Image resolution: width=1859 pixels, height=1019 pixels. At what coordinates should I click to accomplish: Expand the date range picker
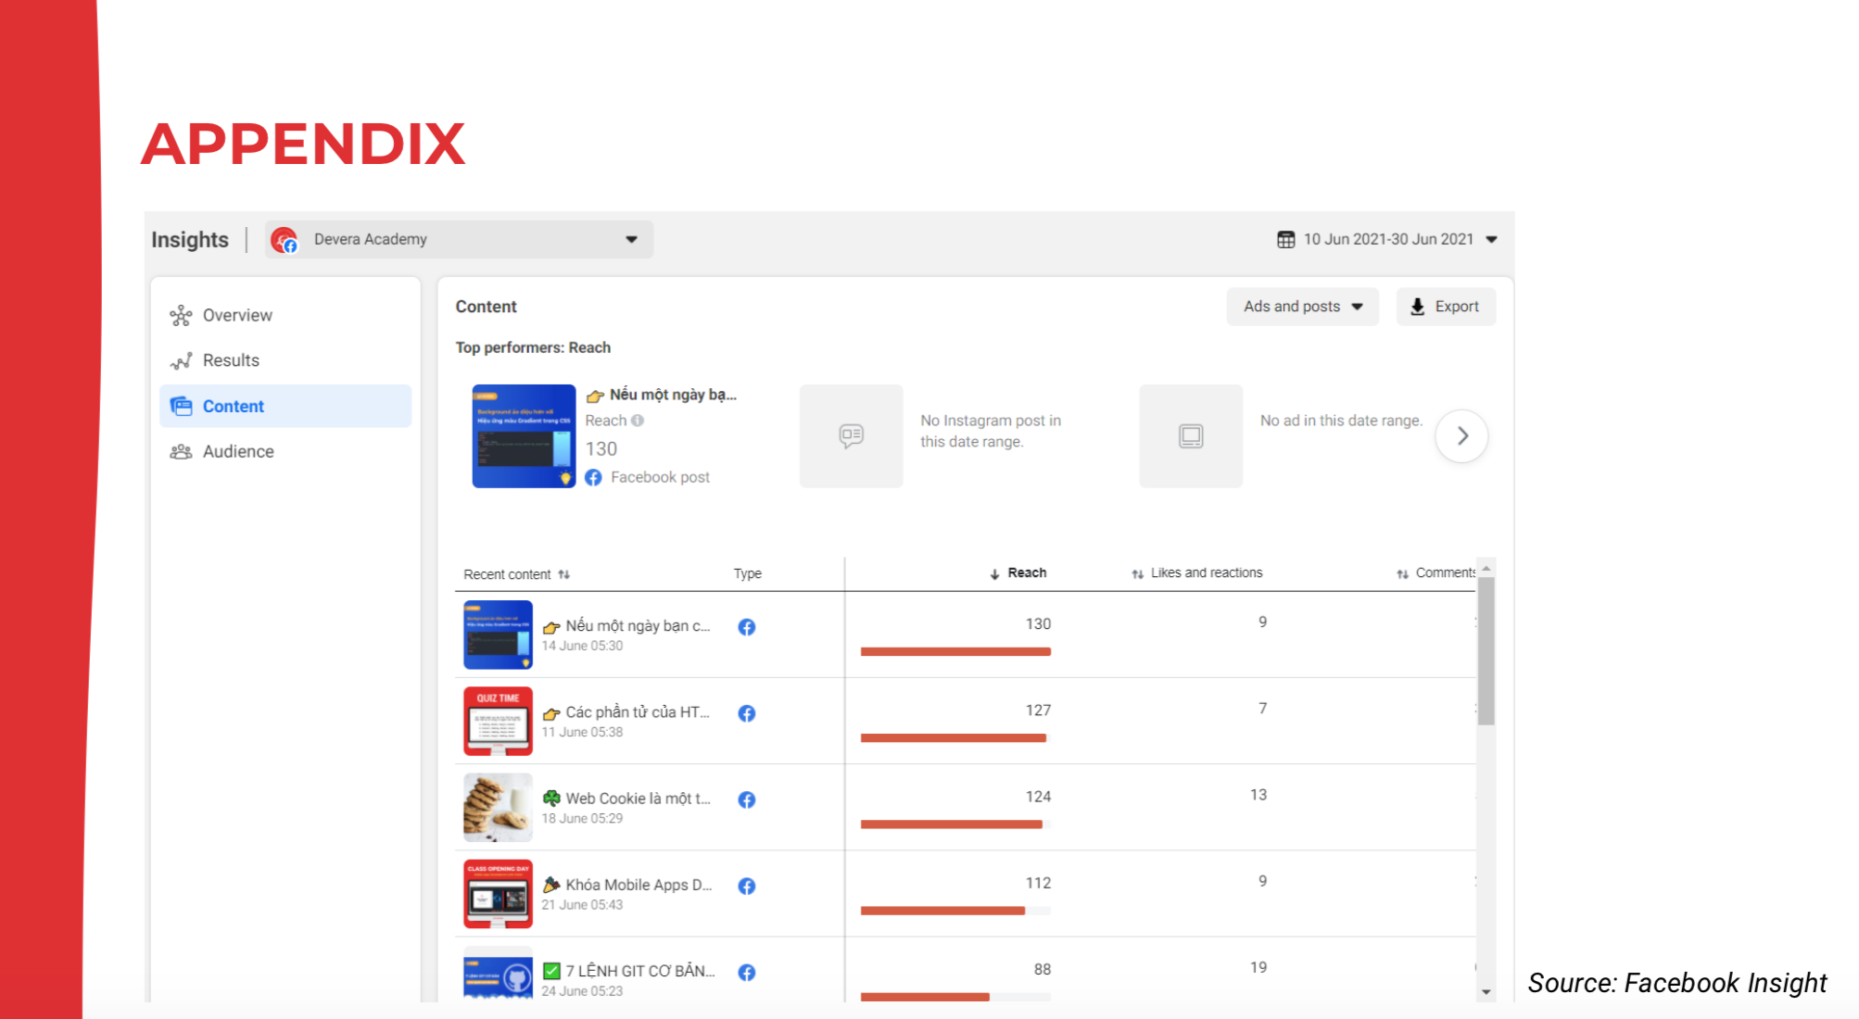click(x=1492, y=240)
